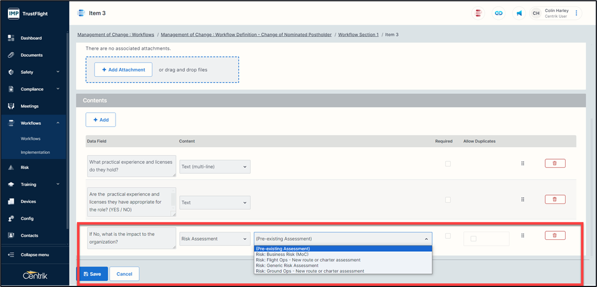
Task: Click the impact to organization text field
Action: (130, 238)
